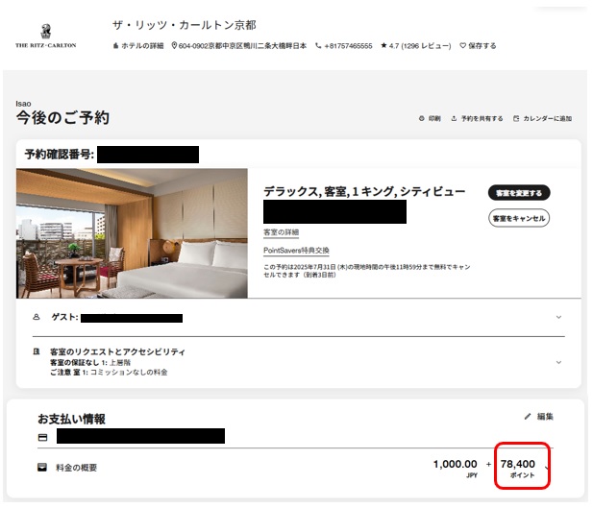
Task: Click the share icon beside 予約を共有する
Action: pyautogui.click(x=454, y=119)
